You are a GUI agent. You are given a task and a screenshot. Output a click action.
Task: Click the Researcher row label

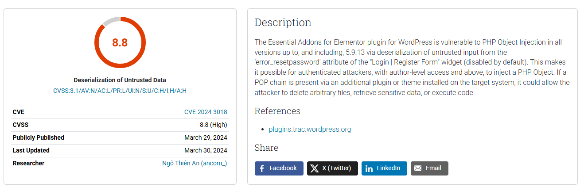tap(28, 163)
